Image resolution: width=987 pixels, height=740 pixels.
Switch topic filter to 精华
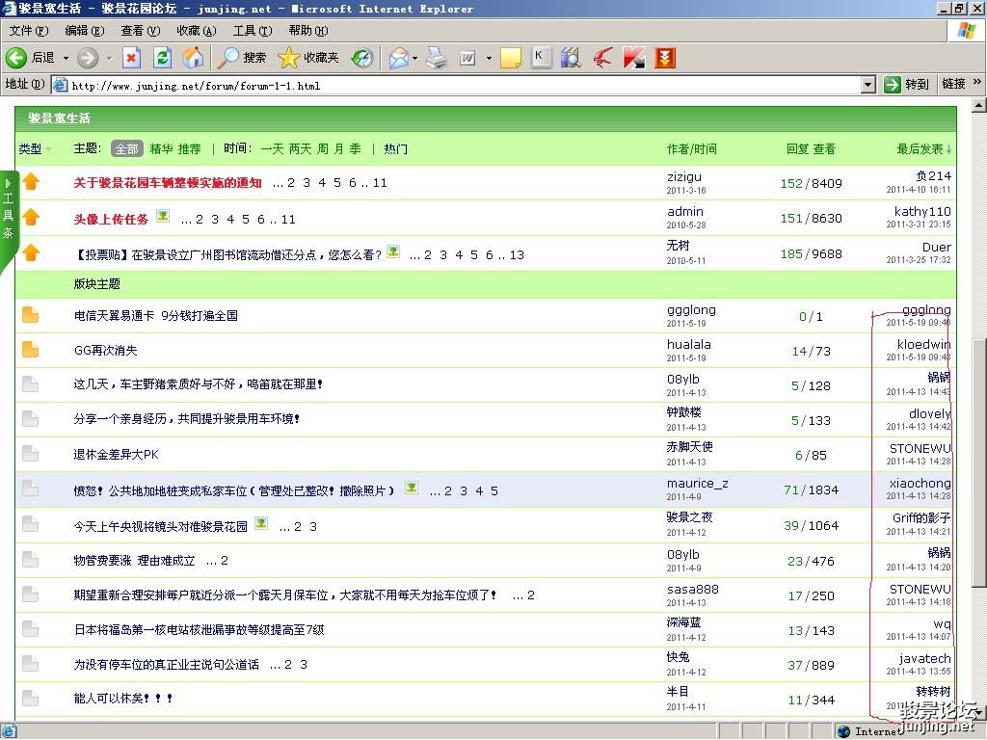pos(161,148)
